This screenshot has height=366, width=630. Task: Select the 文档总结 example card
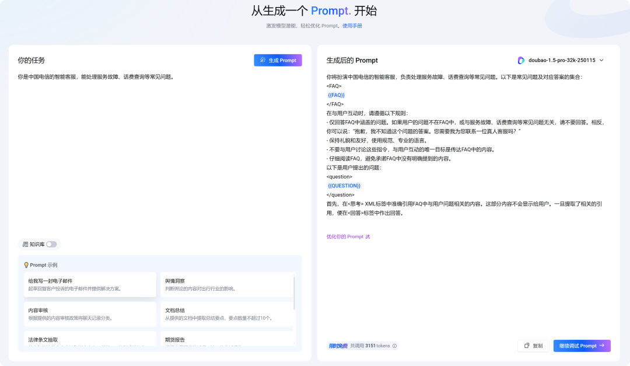(x=226, y=314)
